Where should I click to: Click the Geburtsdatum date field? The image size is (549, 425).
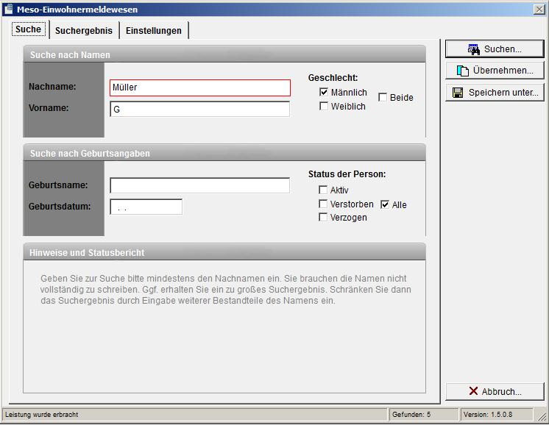coord(146,207)
